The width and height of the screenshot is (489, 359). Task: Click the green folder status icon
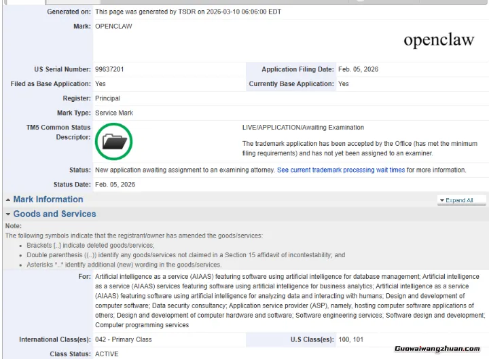[114, 141]
